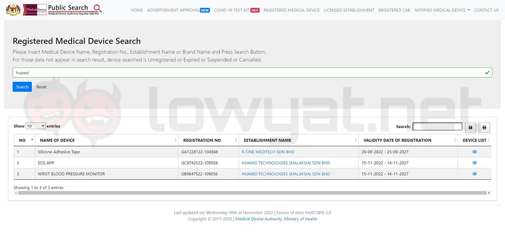Open Medical Device Authority, Ministry of Health link

tap(276, 219)
